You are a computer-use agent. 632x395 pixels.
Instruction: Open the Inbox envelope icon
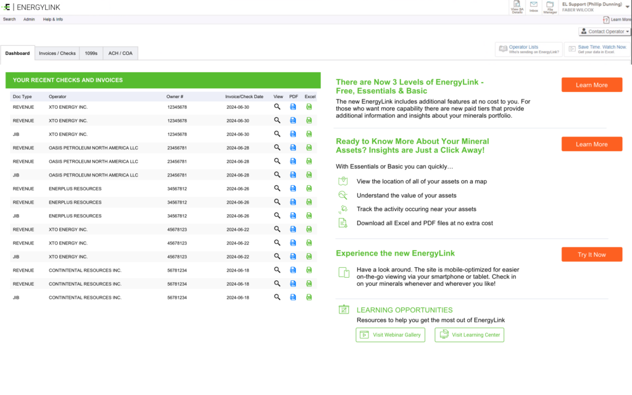click(534, 7)
